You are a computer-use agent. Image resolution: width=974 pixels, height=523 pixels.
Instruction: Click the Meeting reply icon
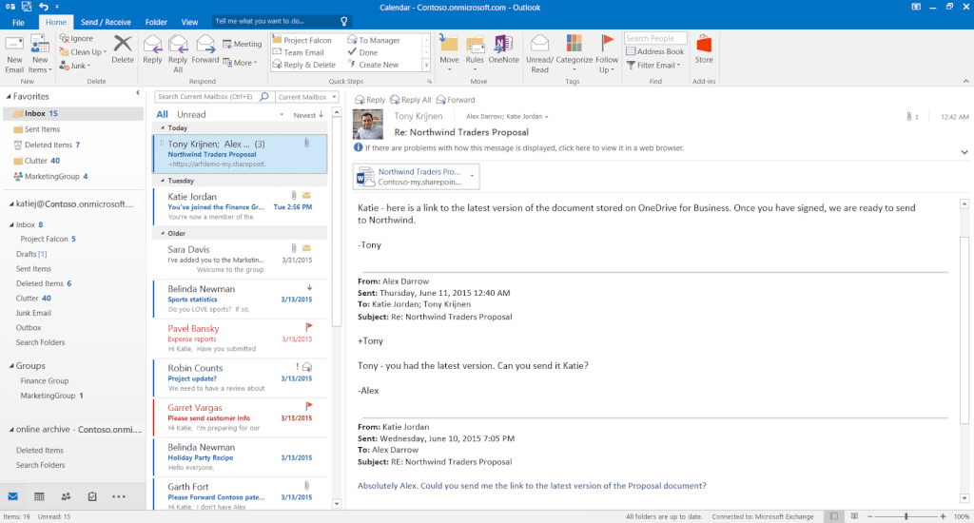click(227, 44)
